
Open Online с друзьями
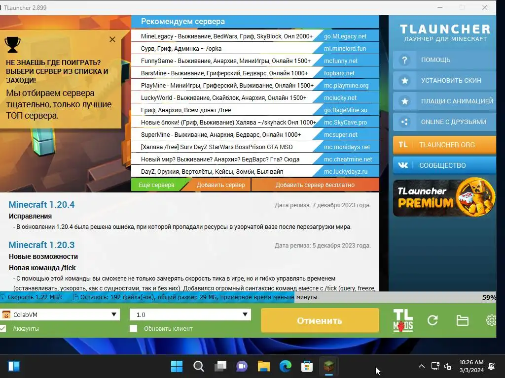[444, 122]
